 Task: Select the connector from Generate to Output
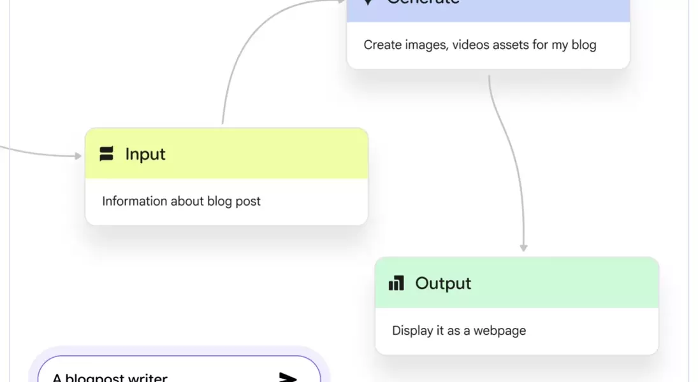point(510,159)
